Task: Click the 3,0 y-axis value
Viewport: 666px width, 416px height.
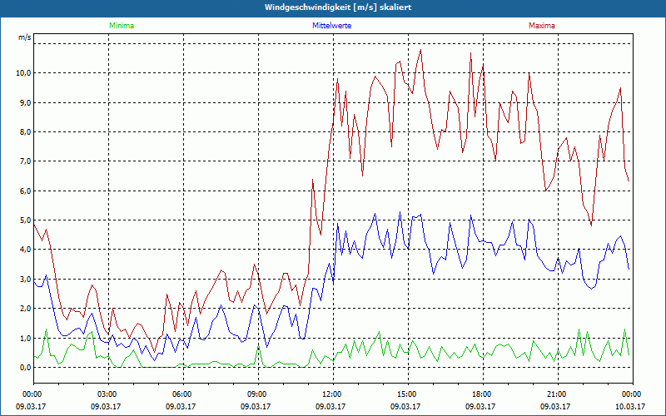Action: (26, 280)
